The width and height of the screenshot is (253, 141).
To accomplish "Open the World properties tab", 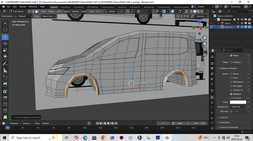I will click(x=212, y=84).
